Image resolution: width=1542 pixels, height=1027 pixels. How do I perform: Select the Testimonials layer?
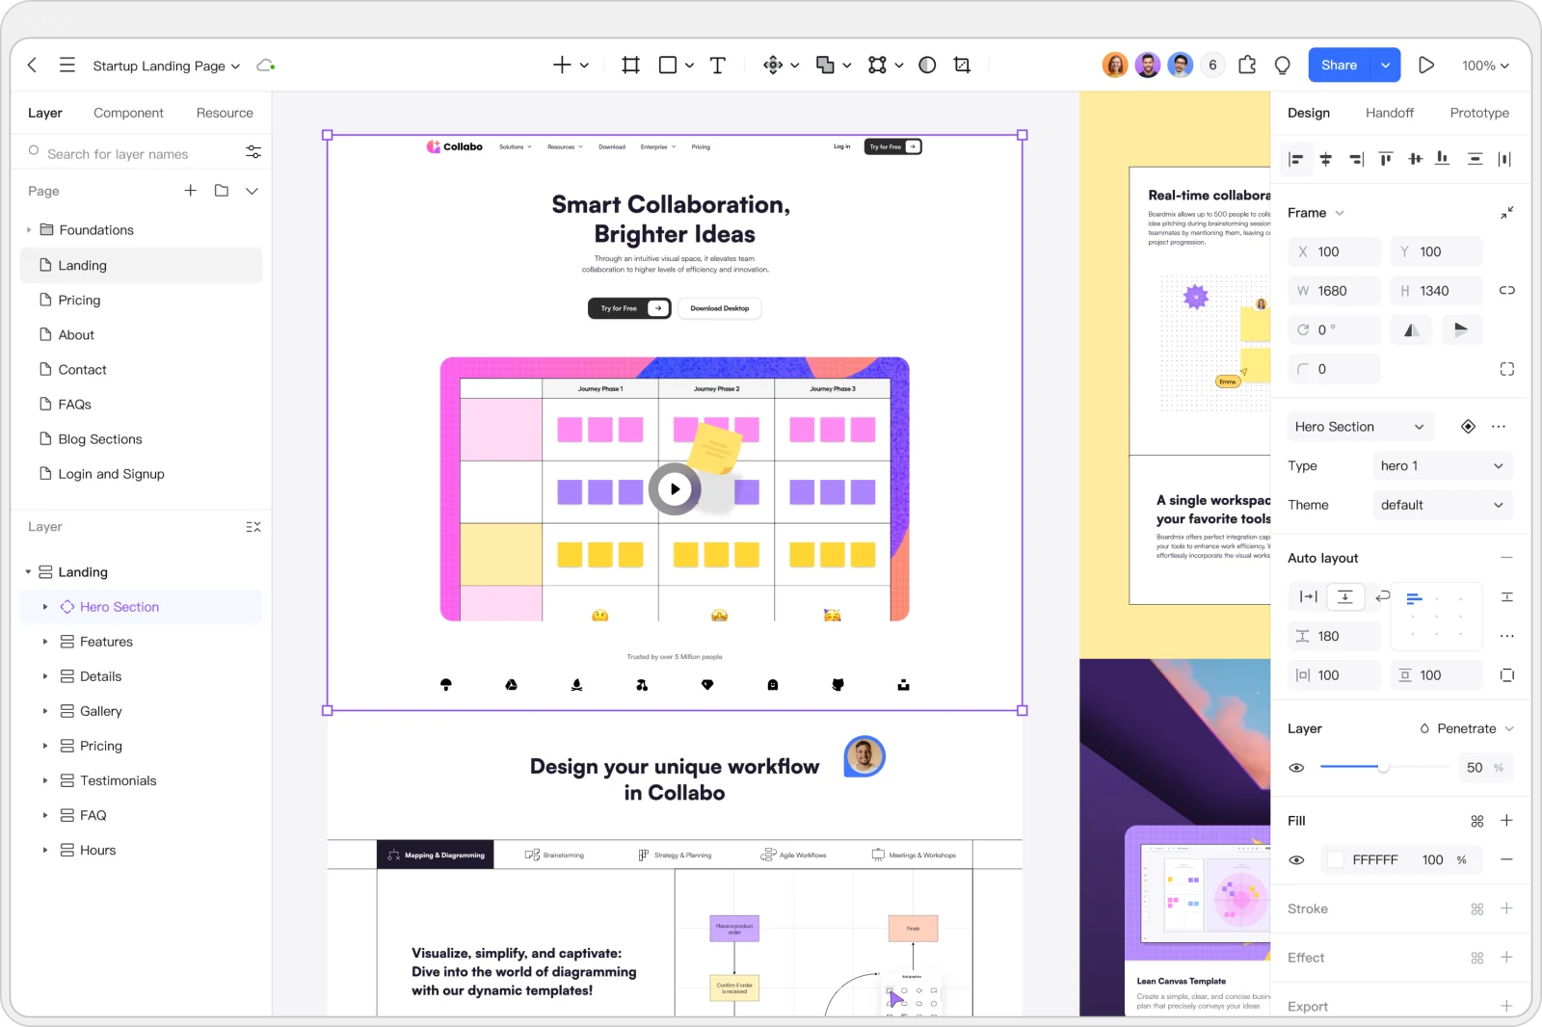pyautogui.click(x=141, y=780)
